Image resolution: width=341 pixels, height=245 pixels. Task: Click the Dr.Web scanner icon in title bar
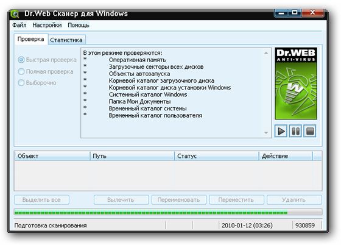point(15,14)
